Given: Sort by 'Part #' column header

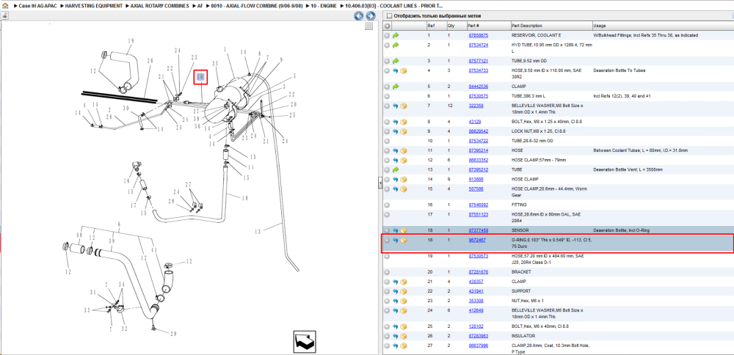Looking at the screenshot, I should [488, 26].
